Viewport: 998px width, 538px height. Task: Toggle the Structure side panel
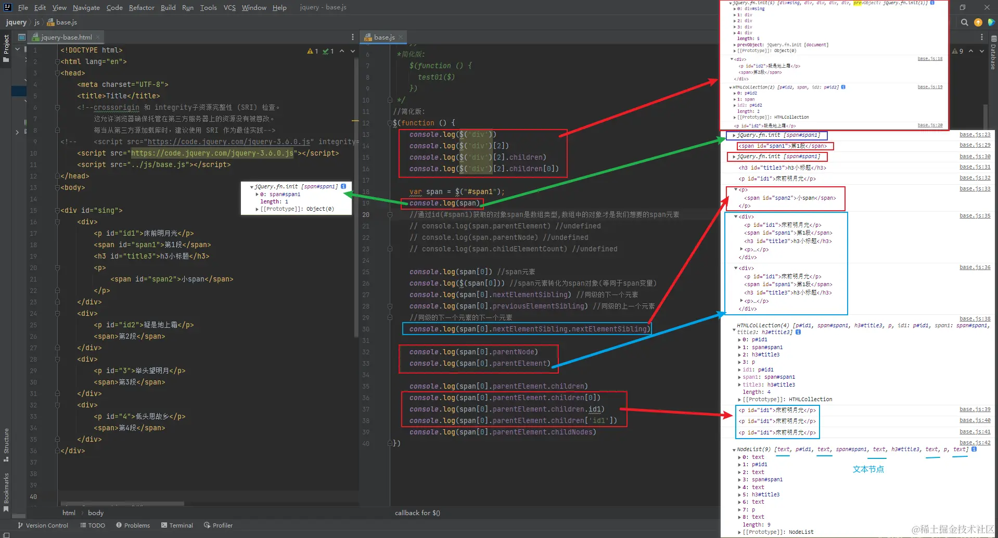6,445
